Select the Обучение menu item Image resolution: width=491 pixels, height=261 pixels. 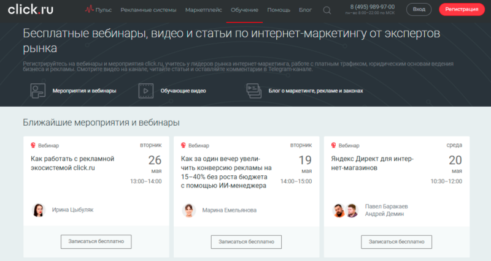coord(244,10)
